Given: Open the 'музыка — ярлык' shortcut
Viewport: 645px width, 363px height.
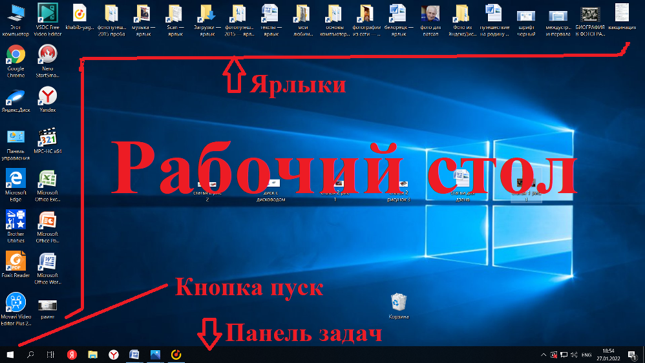Looking at the screenshot, I should [x=143, y=19].
